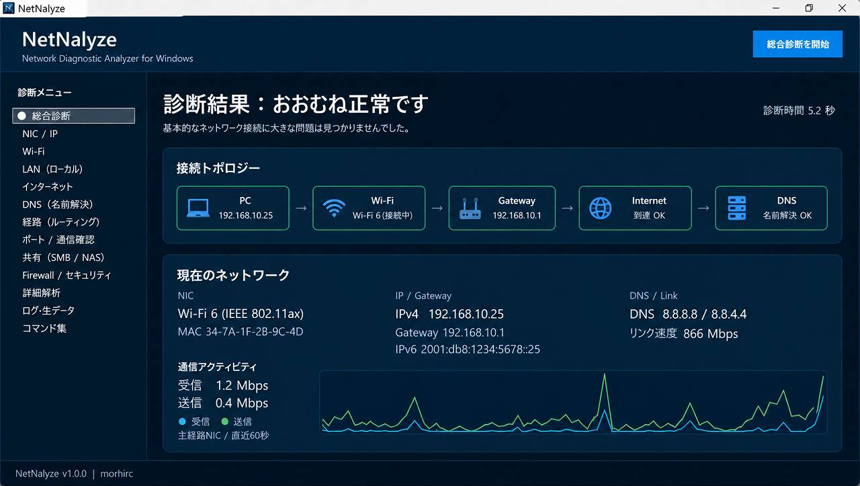Click the IPv6 2001:db8:1234:5678::25 text
This screenshot has width=860, height=486.
coord(468,349)
